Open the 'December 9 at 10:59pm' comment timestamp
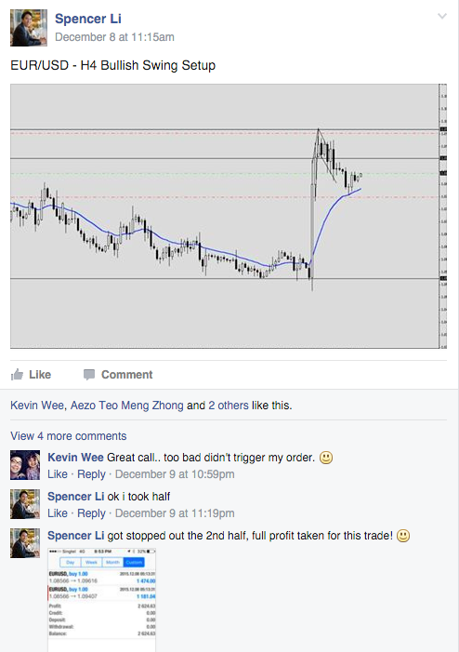Screen dimensions: 459x652 175,474
